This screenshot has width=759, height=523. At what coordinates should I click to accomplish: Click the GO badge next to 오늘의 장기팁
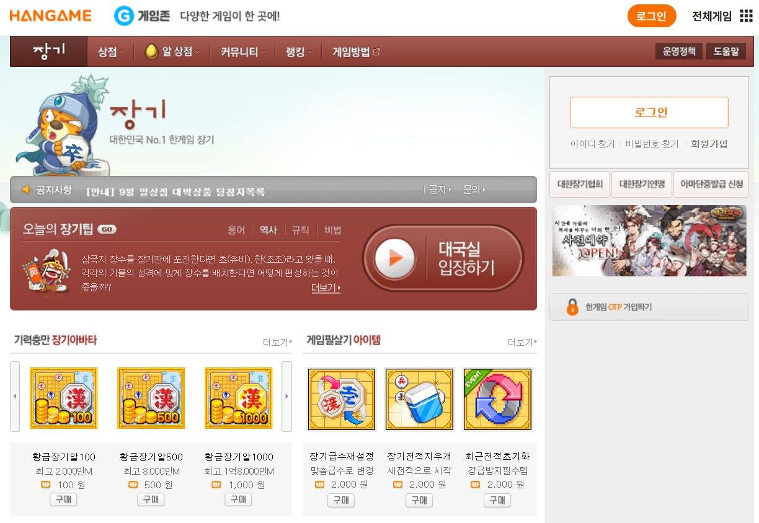coord(107,229)
